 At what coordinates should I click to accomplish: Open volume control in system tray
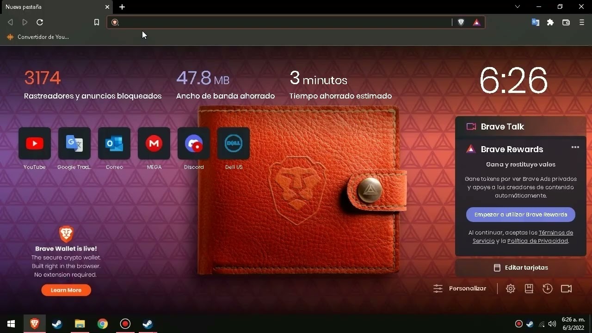[x=552, y=324]
